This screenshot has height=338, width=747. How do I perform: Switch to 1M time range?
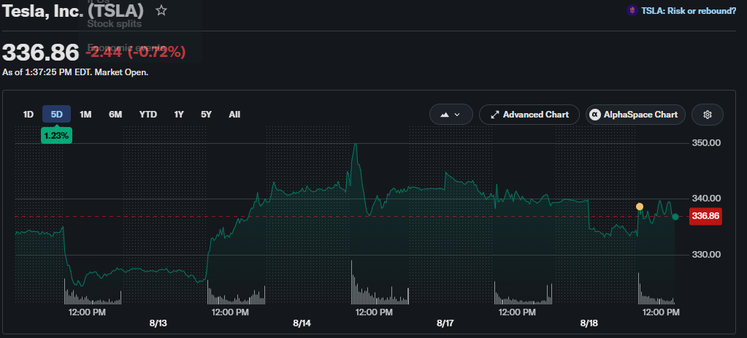pyautogui.click(x=85, y=115)
